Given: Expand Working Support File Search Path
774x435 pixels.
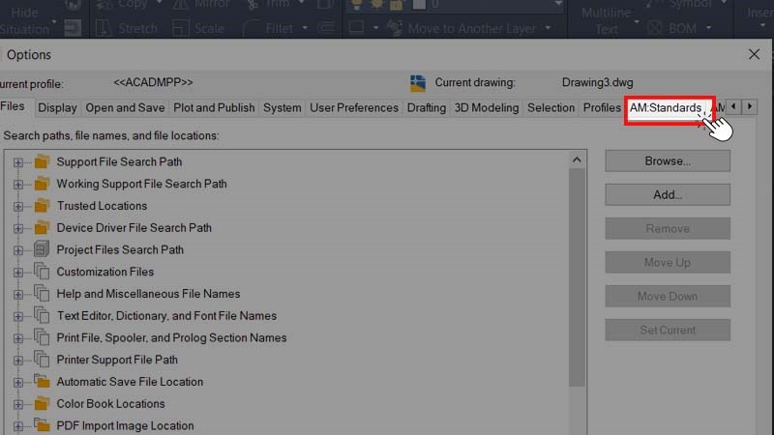Looking at the screenshot, I should coord(18,185).
